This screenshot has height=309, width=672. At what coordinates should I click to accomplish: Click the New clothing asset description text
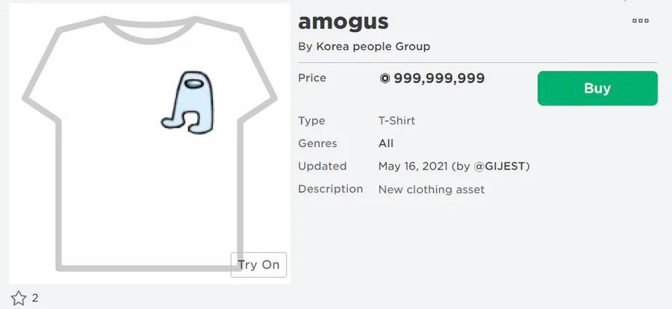click(x=432, y=190)
